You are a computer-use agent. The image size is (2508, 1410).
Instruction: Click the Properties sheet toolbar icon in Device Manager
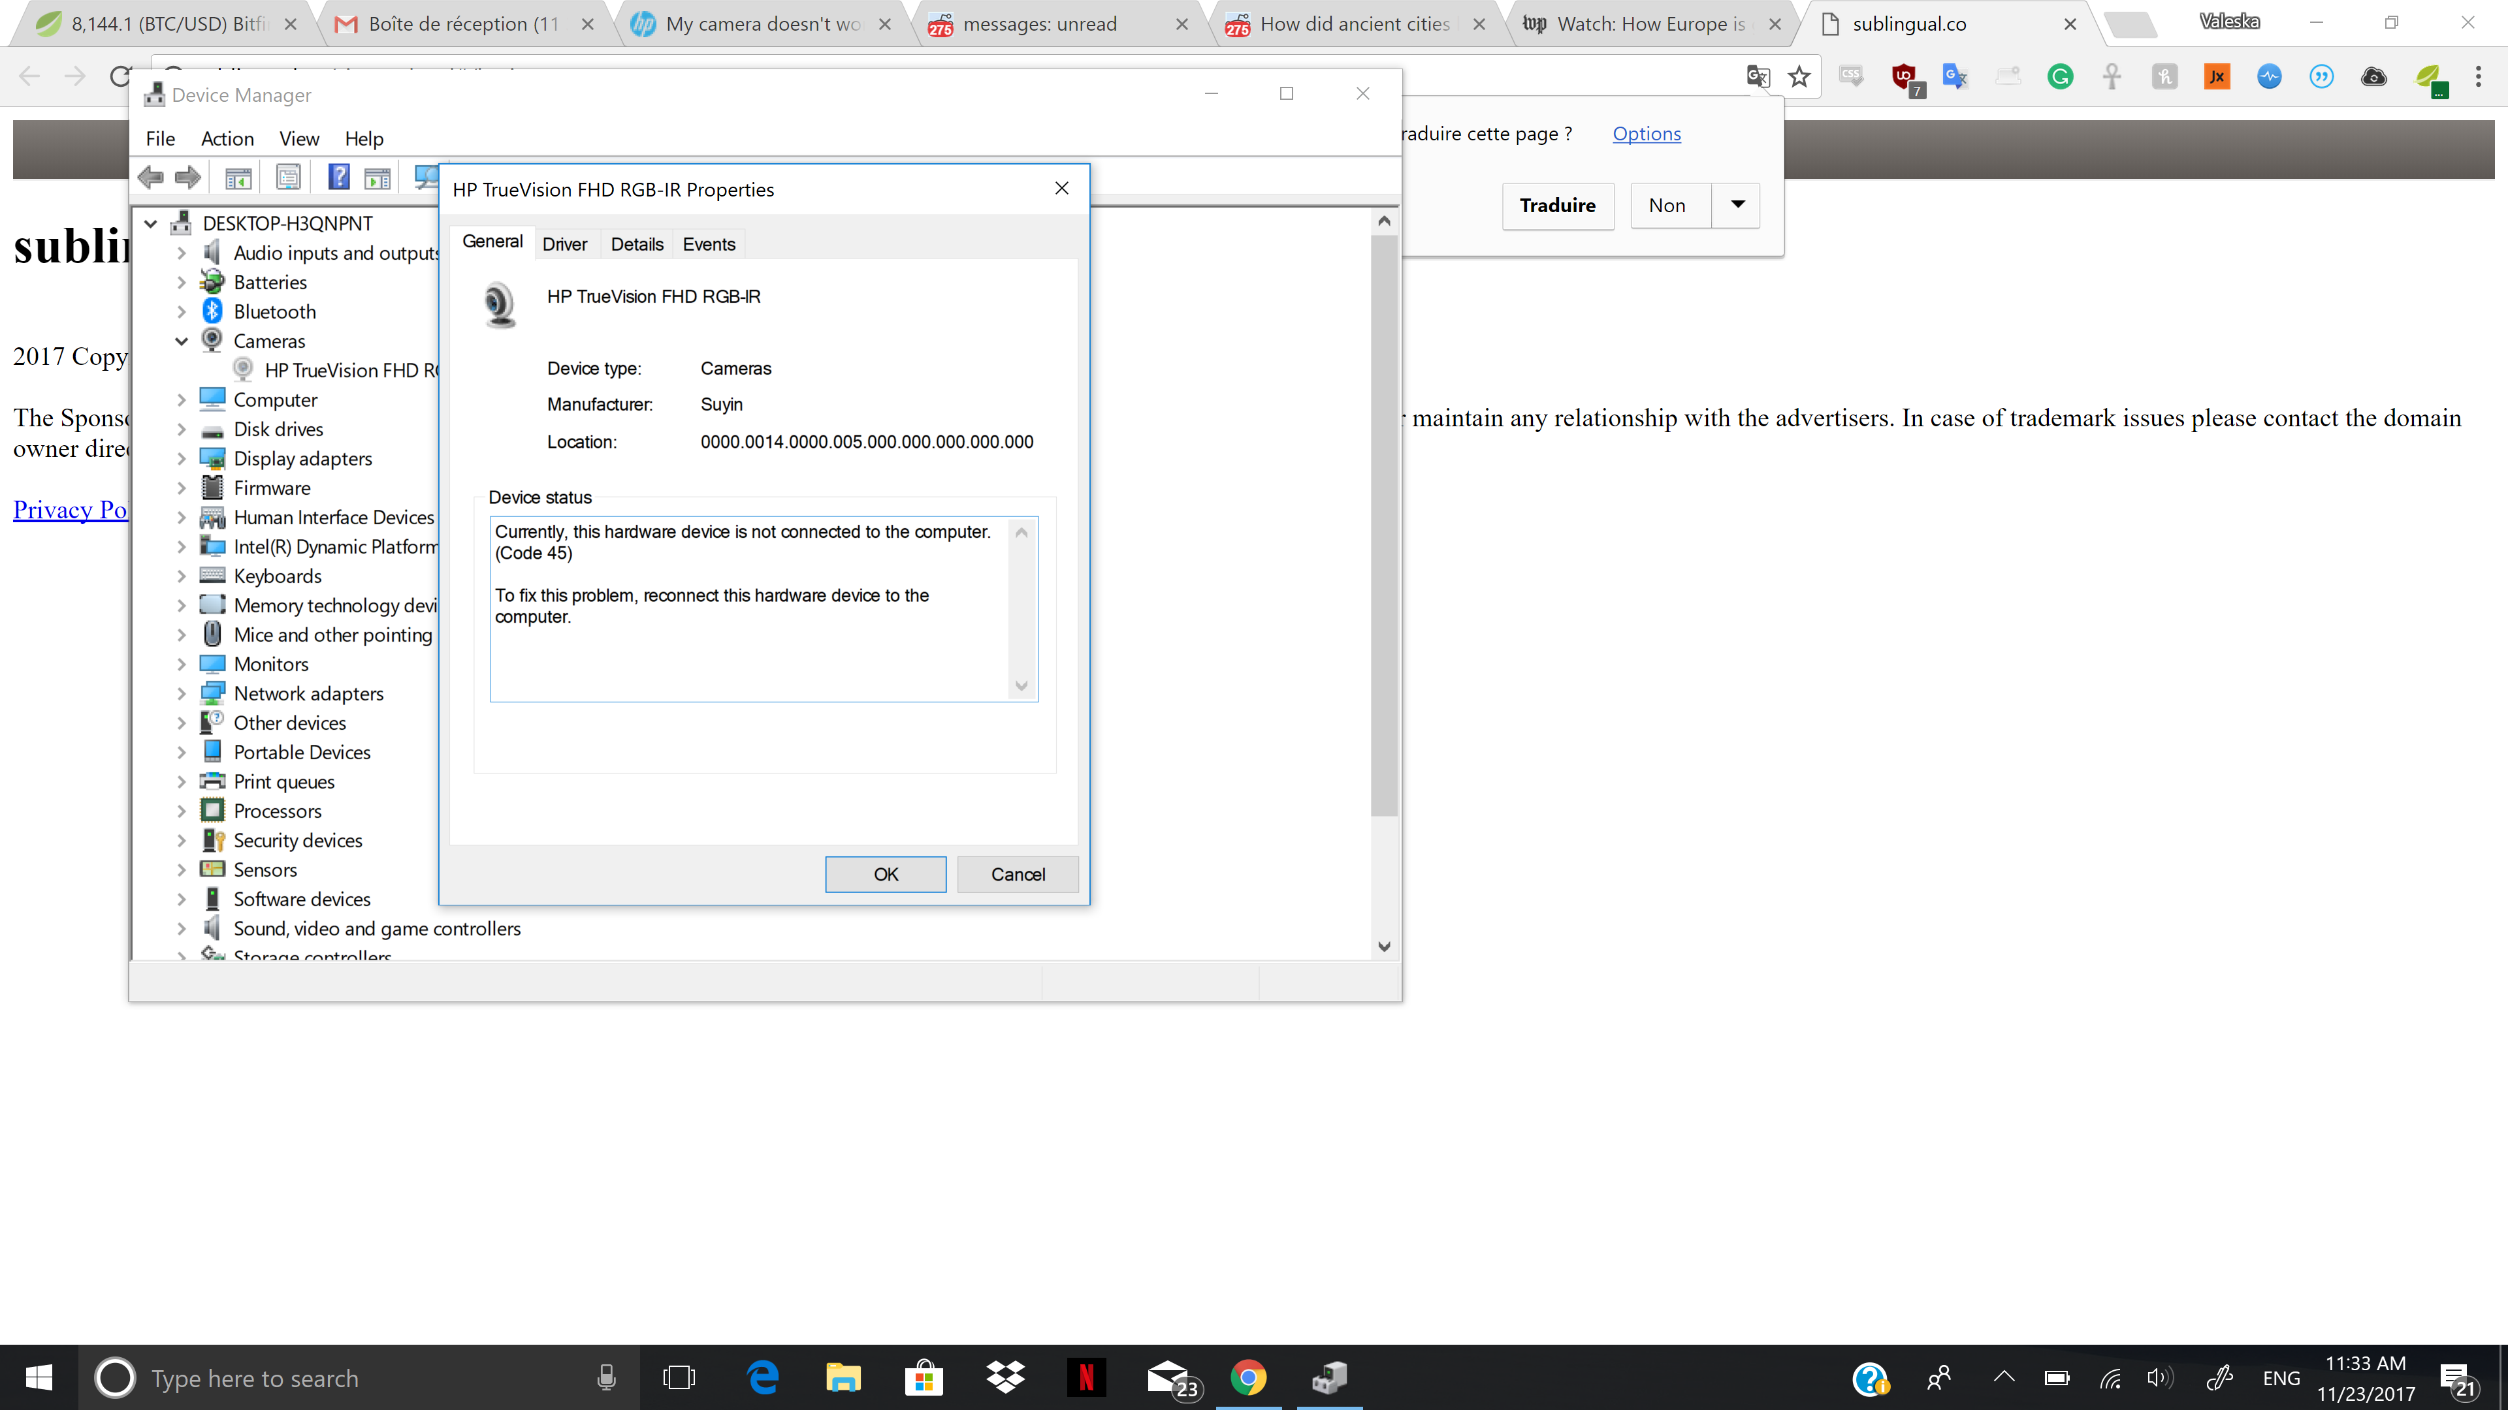click(288, 177)
